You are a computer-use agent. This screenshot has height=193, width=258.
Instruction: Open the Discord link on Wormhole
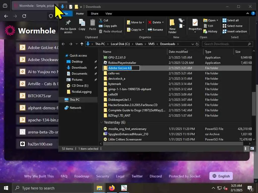155,176
